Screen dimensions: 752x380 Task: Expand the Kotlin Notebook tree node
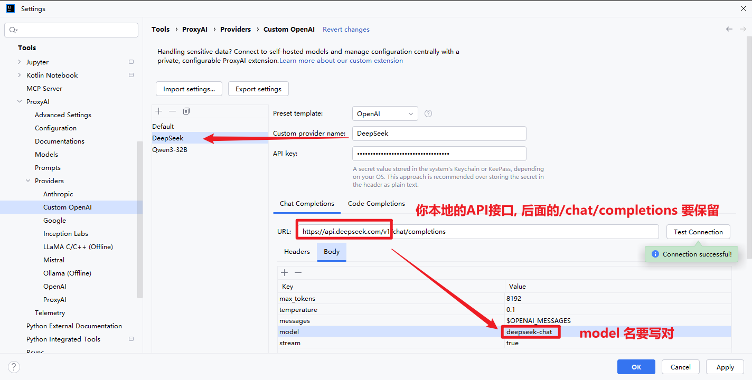pyautogui.click(x=20, y=75)
